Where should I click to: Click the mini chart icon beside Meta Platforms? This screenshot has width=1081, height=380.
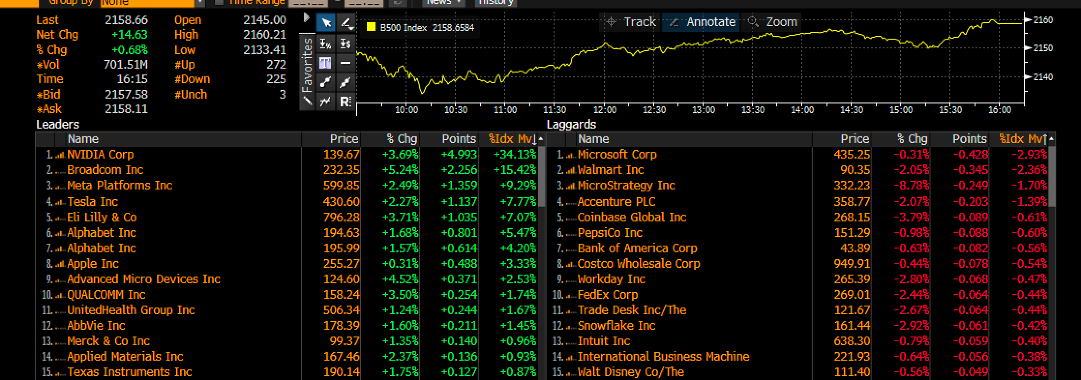[60, 186]
